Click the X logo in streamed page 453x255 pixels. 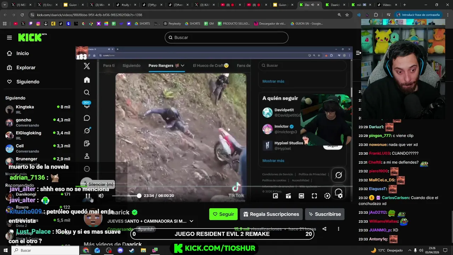coord(87,66)
